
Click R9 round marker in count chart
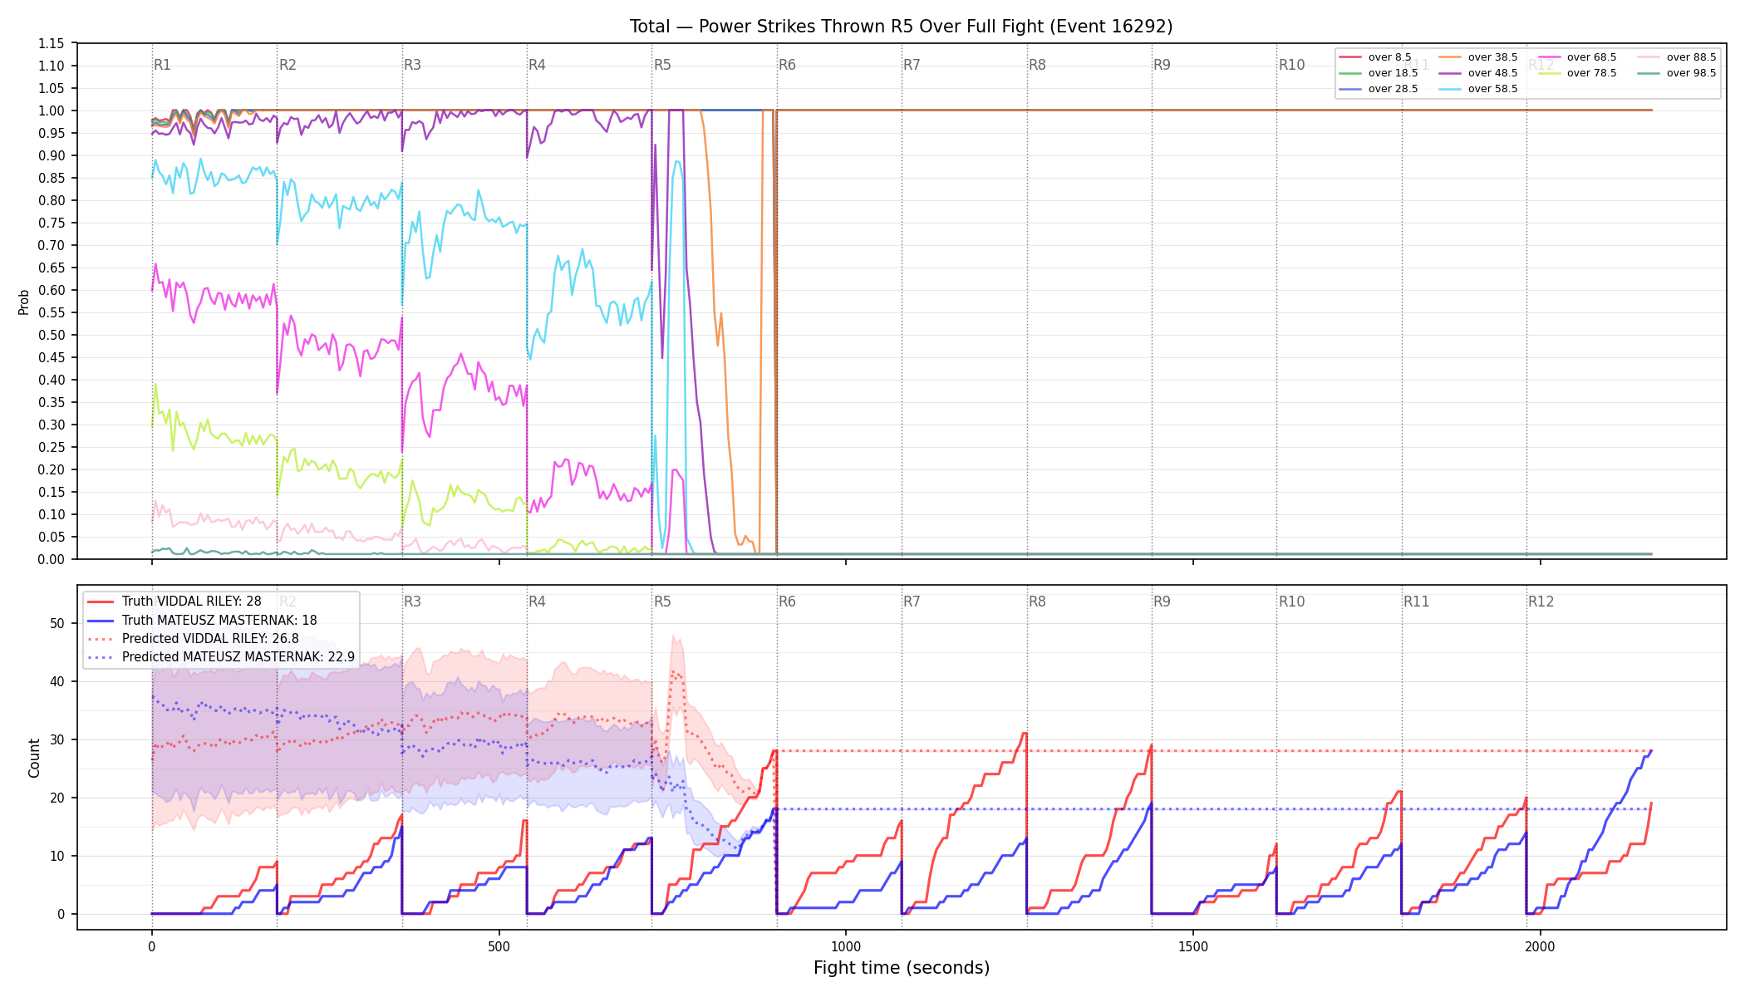[x=1162, y=602]
